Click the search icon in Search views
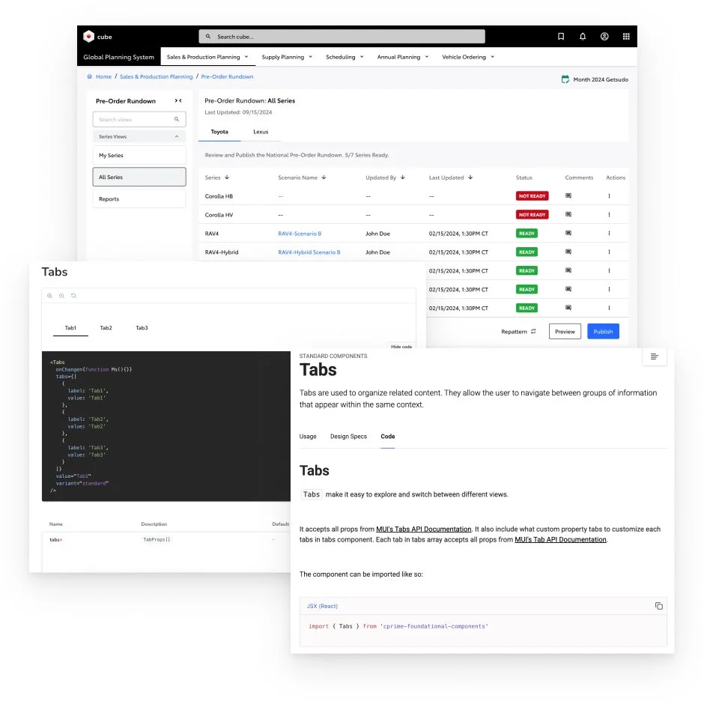The image size is (704, 704). (177, 119)
